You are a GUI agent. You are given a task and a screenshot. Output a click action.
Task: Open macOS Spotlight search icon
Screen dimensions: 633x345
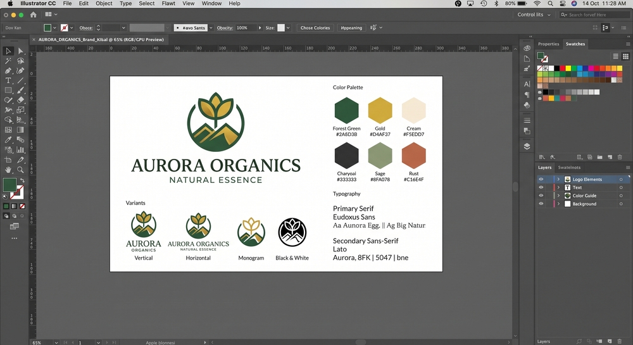click(550, 3)
